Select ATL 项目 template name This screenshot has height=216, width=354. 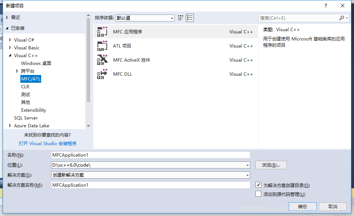(x=122, y=46)
